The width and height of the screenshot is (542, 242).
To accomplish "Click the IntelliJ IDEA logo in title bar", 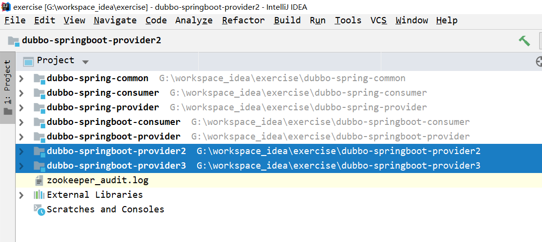I will coord(6,6).
